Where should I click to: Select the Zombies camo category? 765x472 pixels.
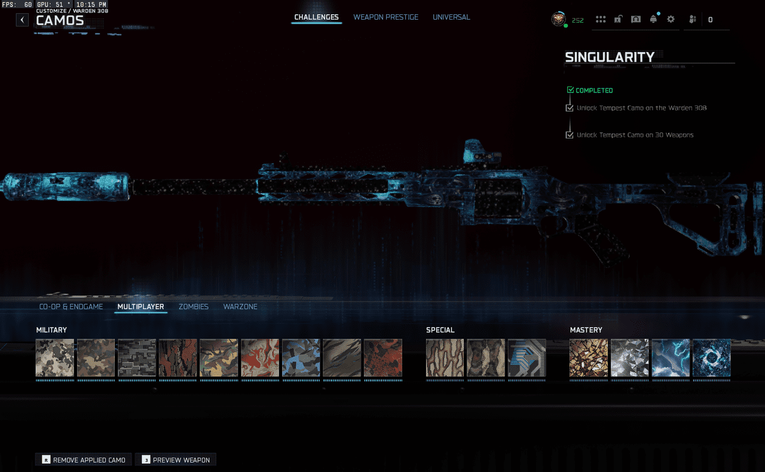click(194, 307)
